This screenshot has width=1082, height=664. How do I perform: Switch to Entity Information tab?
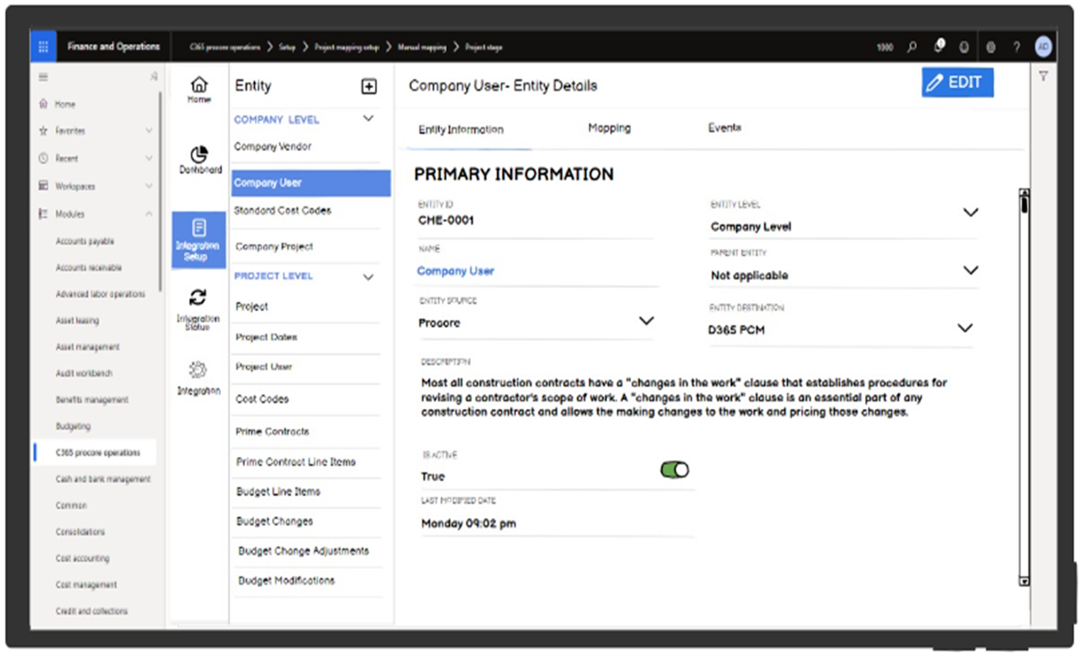461,129
